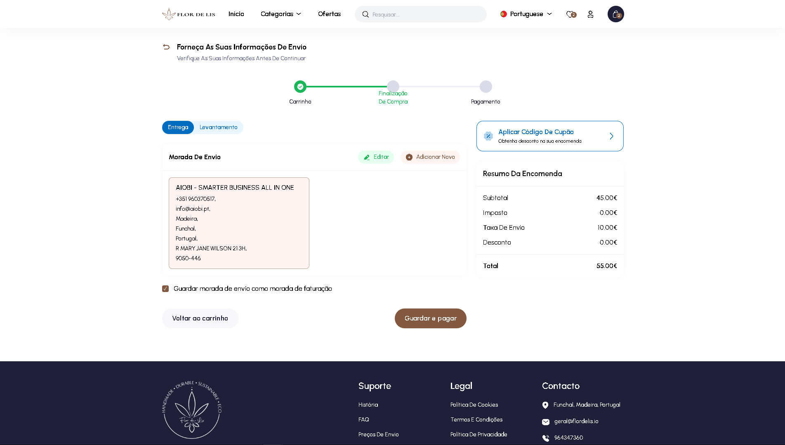This screenshot has width=785, height=445.
Task: Click the phone icon next to 964347360
Action: [546, 438]
